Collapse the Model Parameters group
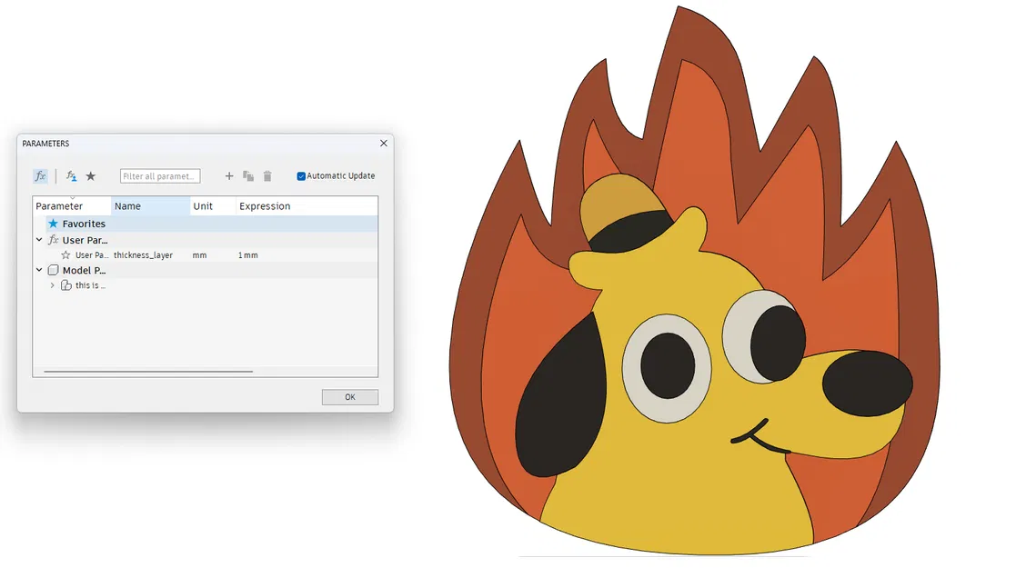 click(x=38, y=270)
